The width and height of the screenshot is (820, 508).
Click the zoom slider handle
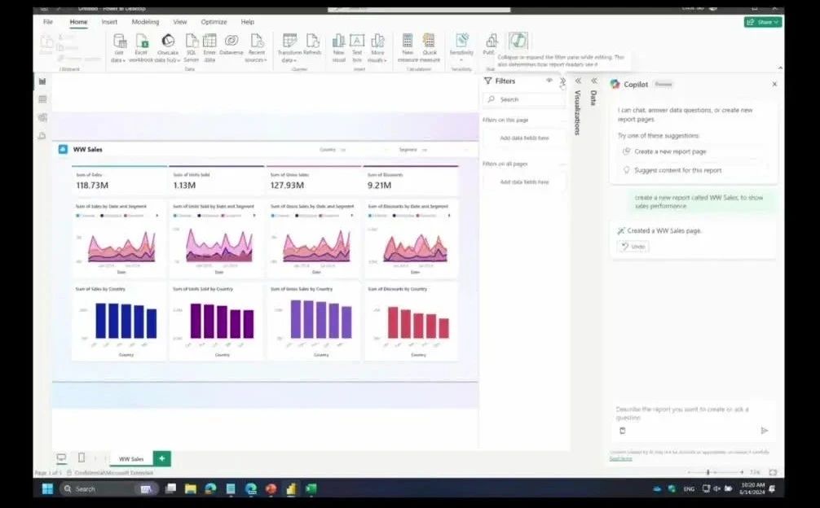click(708, 472)
